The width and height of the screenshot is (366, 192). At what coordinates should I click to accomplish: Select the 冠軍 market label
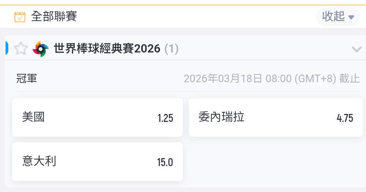[x=27, y=78]
